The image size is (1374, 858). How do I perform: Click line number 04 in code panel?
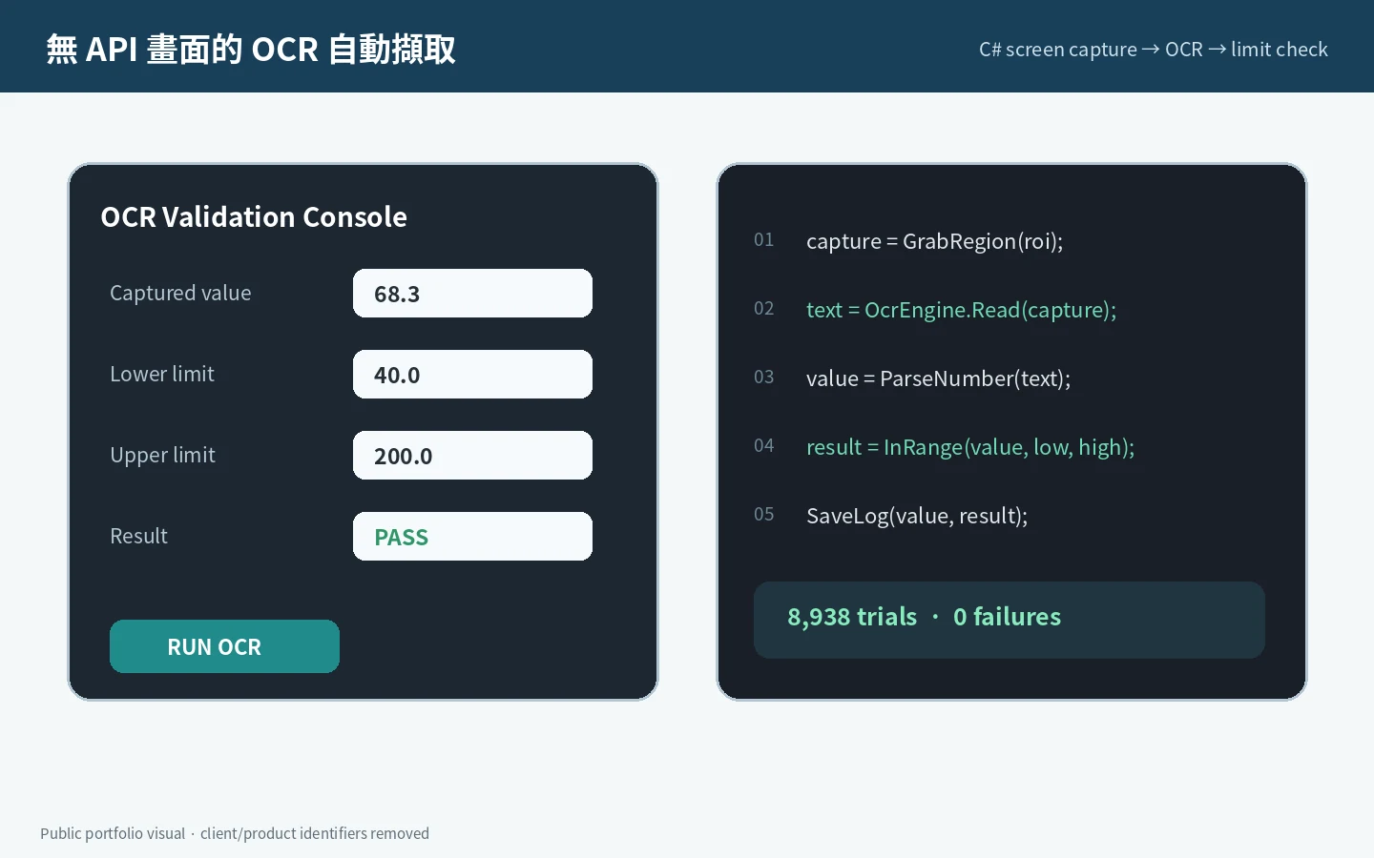764,446
